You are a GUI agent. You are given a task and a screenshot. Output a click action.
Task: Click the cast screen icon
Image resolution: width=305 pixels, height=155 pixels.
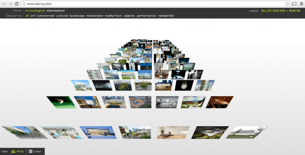pyautogui.click(x=294, y=4)
